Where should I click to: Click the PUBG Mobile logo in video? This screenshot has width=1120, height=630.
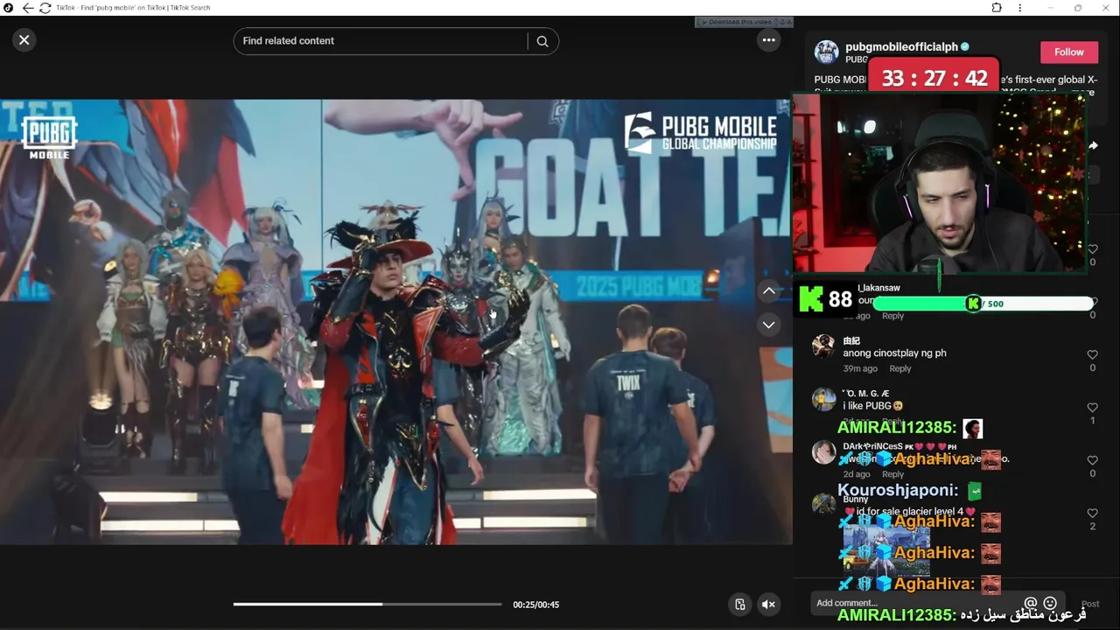click(x=50, y=138)
